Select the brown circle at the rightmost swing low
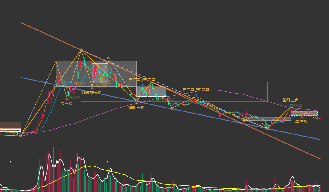 (267, 129)
